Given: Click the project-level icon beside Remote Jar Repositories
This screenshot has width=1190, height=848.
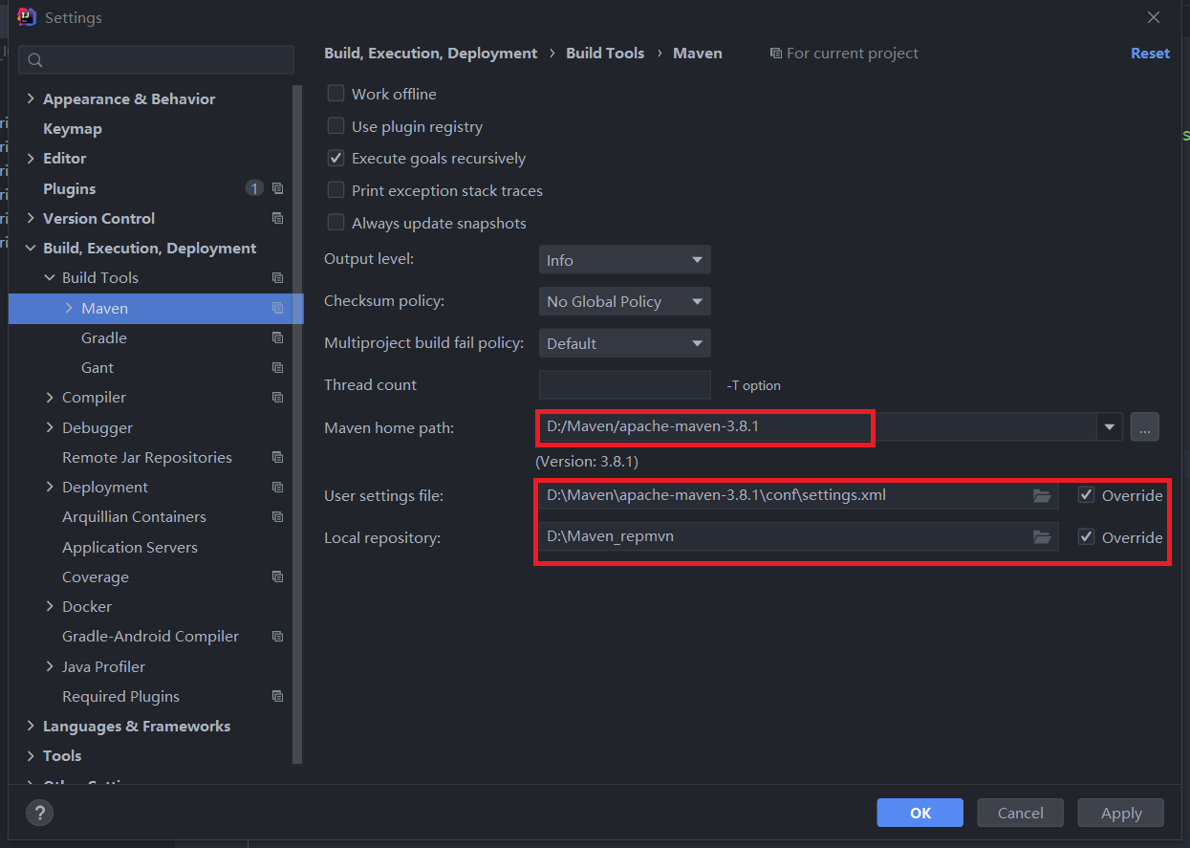Looking at the screenshot, I should click(277, 457).
